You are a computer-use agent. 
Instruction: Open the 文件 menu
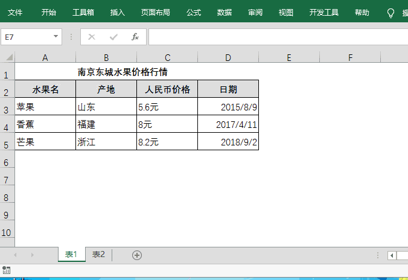click(15, 12)
